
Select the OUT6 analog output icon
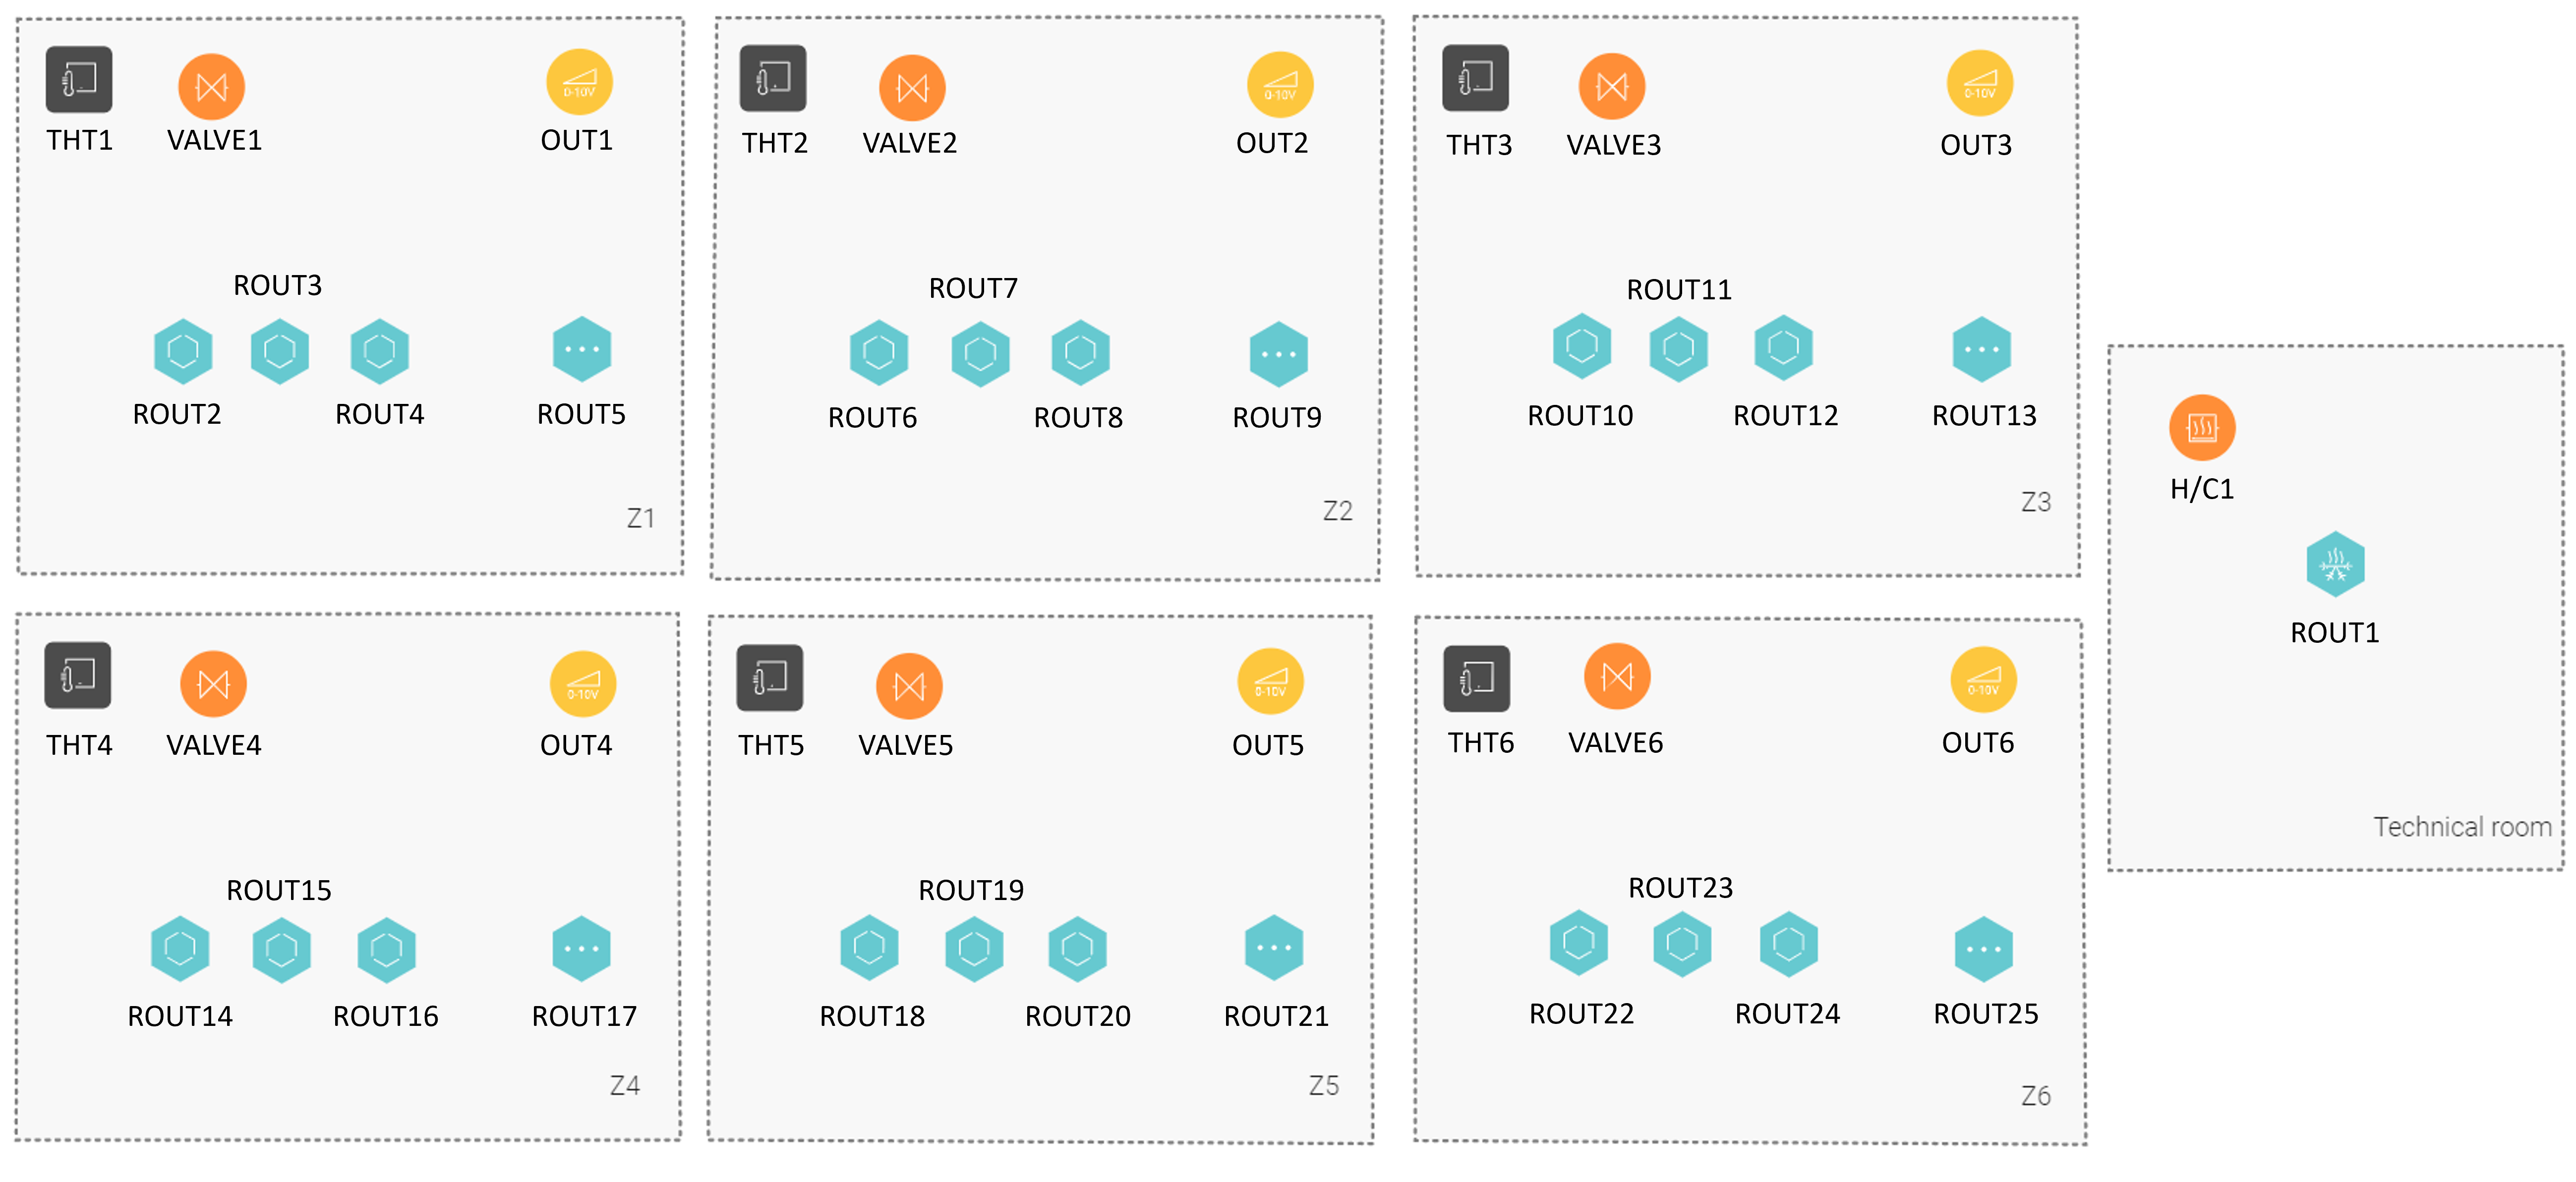click(1984, 680)
